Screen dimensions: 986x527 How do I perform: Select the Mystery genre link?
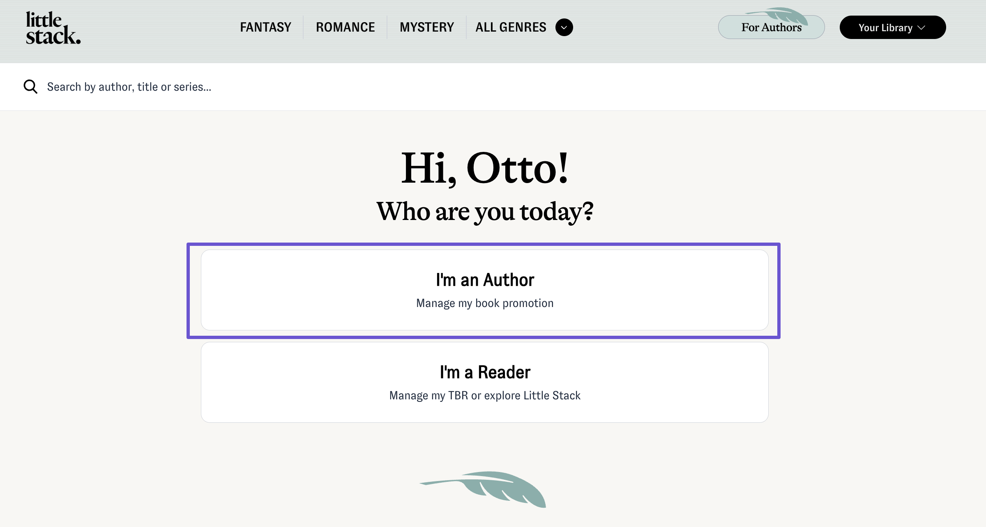pyautogui.click(x=426, y=27)
